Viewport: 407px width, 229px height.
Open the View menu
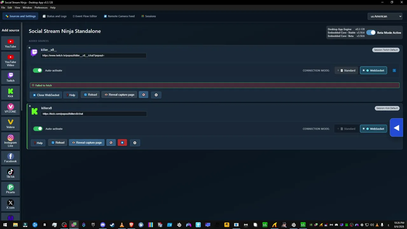click(17, 8)
